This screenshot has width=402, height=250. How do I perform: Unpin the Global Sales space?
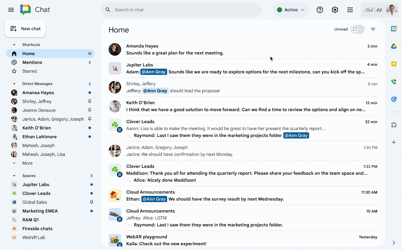click(92, 202)
